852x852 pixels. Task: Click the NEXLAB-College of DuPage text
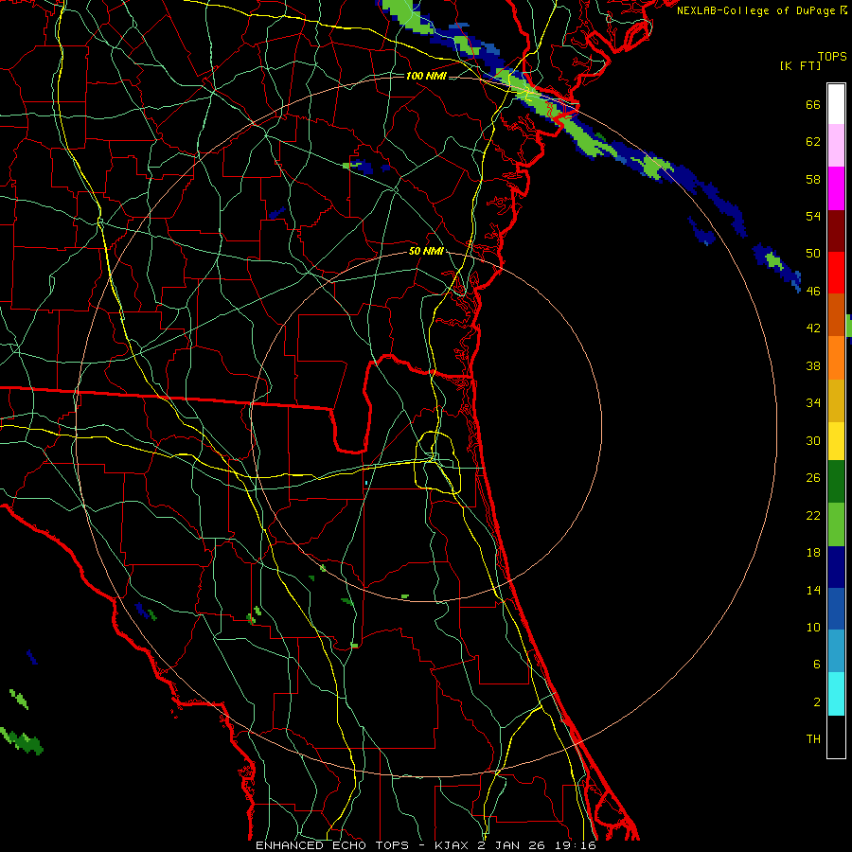pyautogui.click(x=755, y=10)
